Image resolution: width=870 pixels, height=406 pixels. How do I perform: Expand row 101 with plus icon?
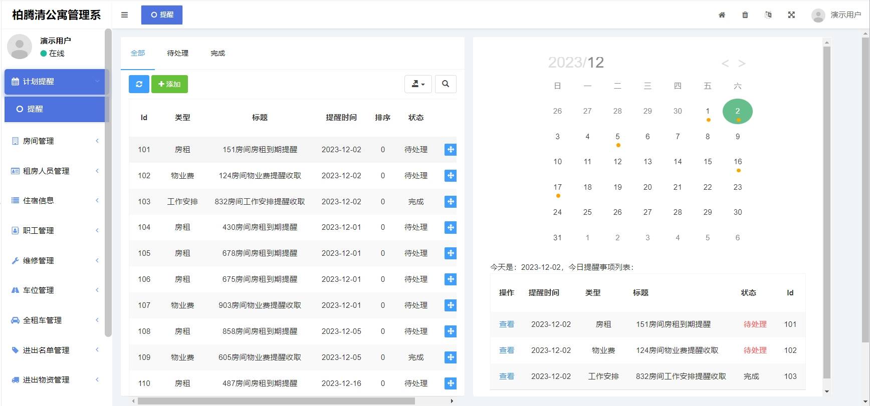click(x=451, y=150)
